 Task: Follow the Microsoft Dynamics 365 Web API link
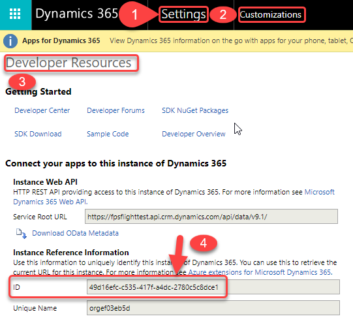tap(174, 197)
